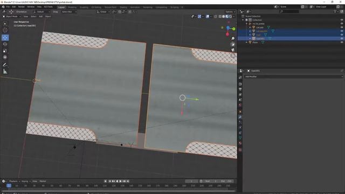The image size is (345, 194).
Task: Switch to solid viewport shading
Action: [224, 17]
